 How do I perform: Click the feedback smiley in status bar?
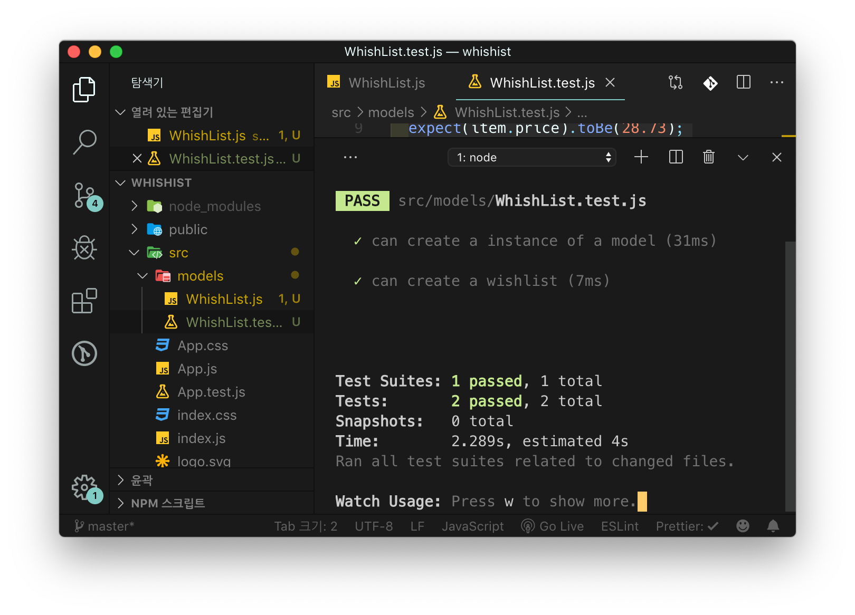(x=743, y=526)
